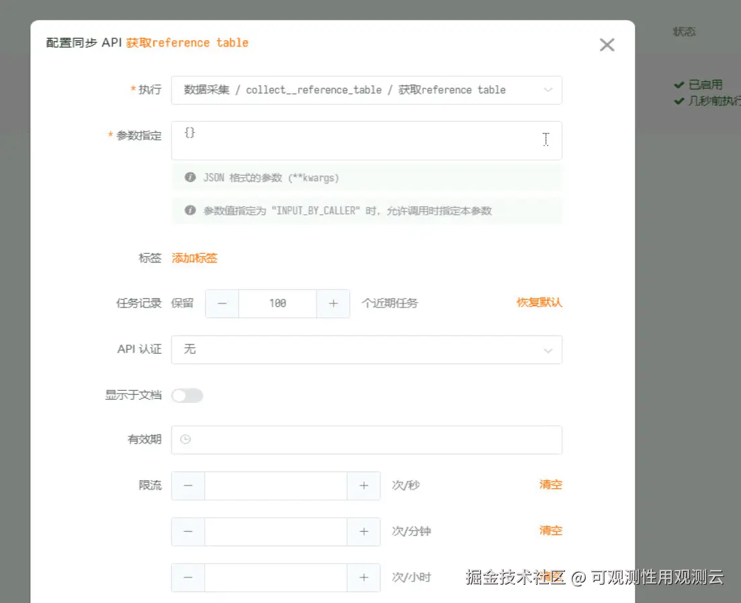Viewport: 741px width, 603px height.
Task: Decrease the retained task record count
Action: click(x=222, y=303)
